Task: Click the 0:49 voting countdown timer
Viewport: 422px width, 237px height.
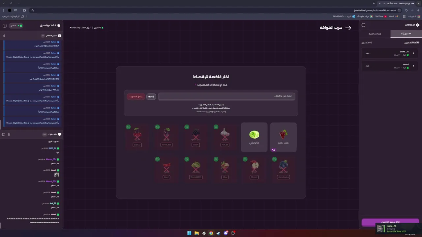Action: 151,96
